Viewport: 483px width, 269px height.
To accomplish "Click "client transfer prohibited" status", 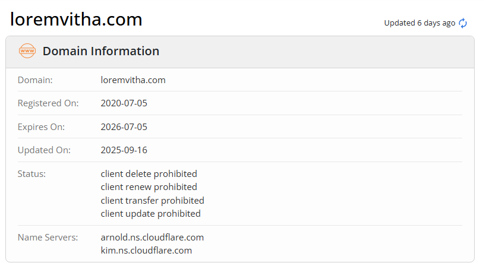I will click(153, 200).
